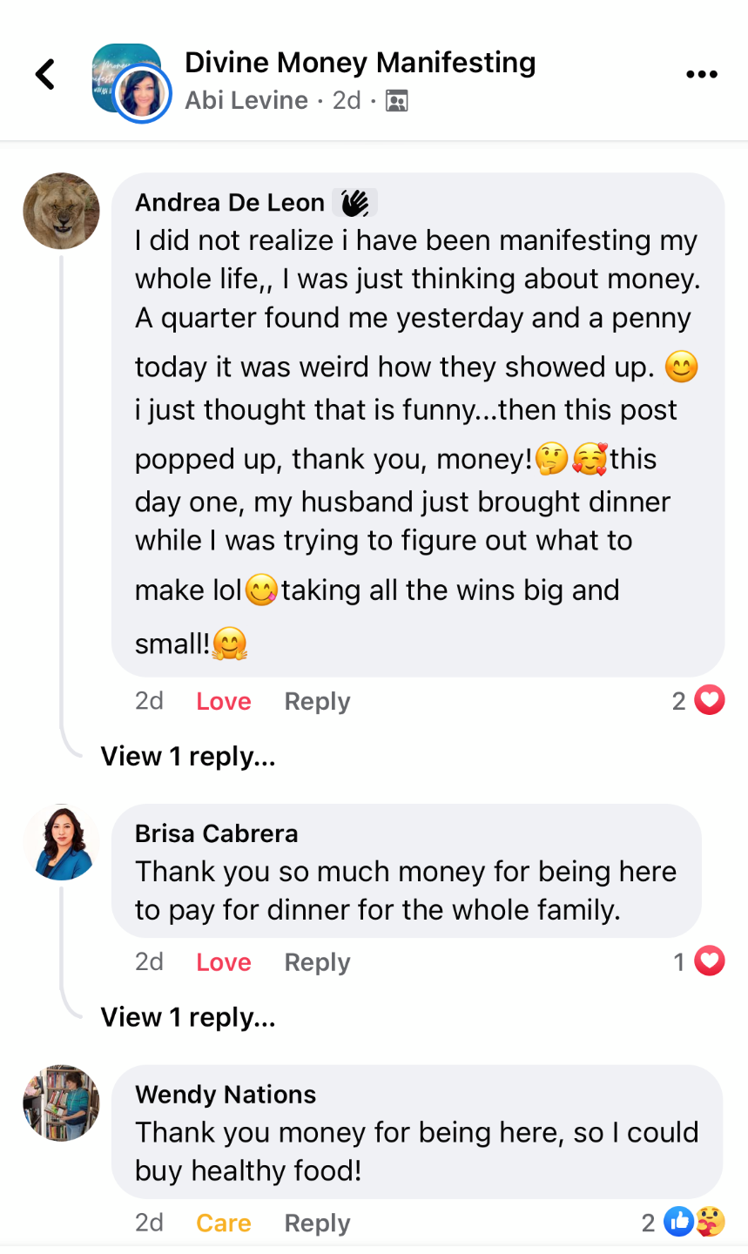Expand the reply under Brisa Cabrera's comment
The width and height of the screenshot is (748, 1254).
[188, 1017]
